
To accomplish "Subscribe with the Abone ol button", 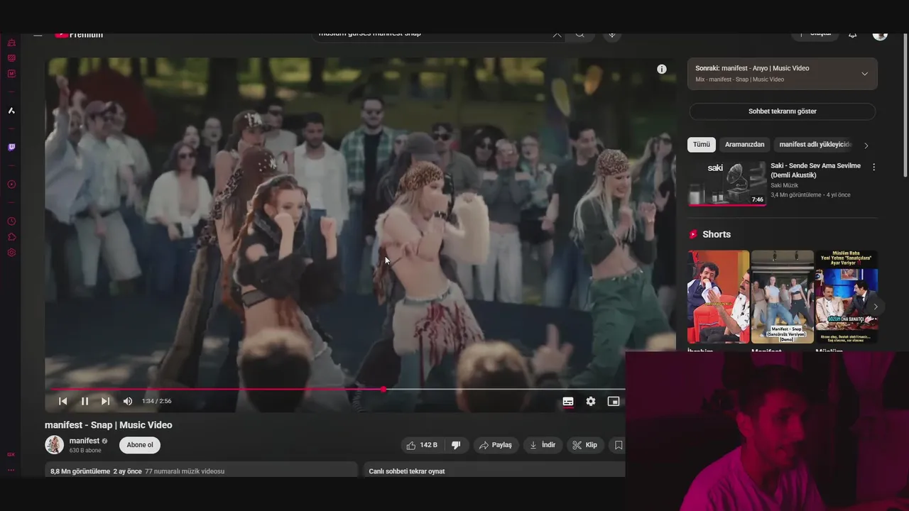I will (x=140, y=445).
